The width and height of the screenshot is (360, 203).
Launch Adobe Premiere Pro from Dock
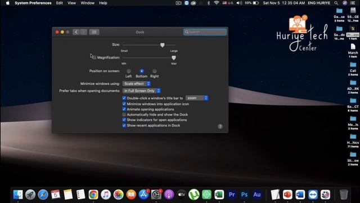(232, 195)
